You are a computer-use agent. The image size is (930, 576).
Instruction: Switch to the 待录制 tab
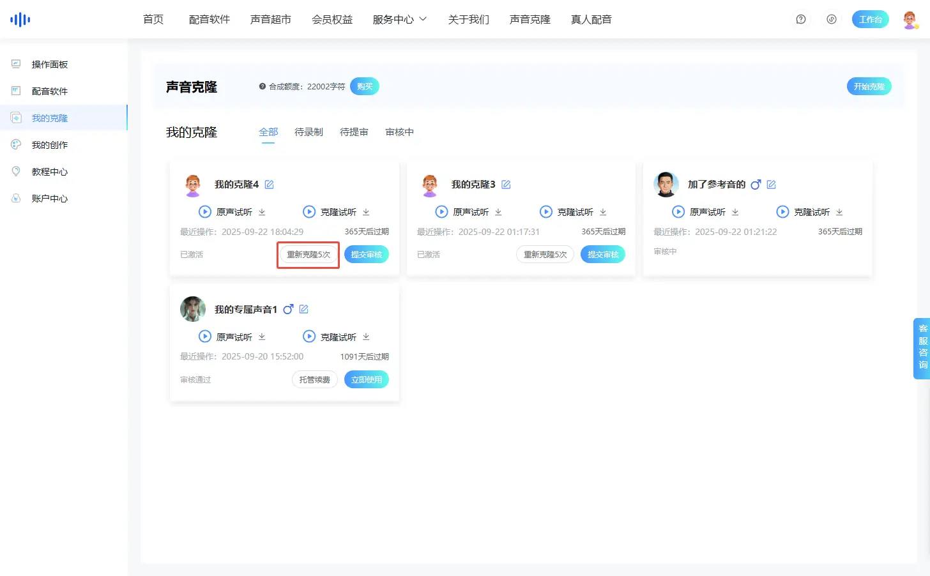point(309,132)
